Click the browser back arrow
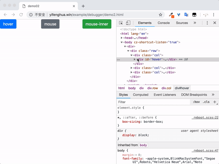 coord(5,15)
